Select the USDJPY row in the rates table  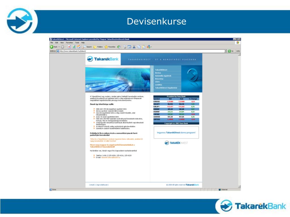click(176, 104)
